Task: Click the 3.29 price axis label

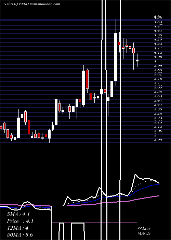Action: pos(158,113)
